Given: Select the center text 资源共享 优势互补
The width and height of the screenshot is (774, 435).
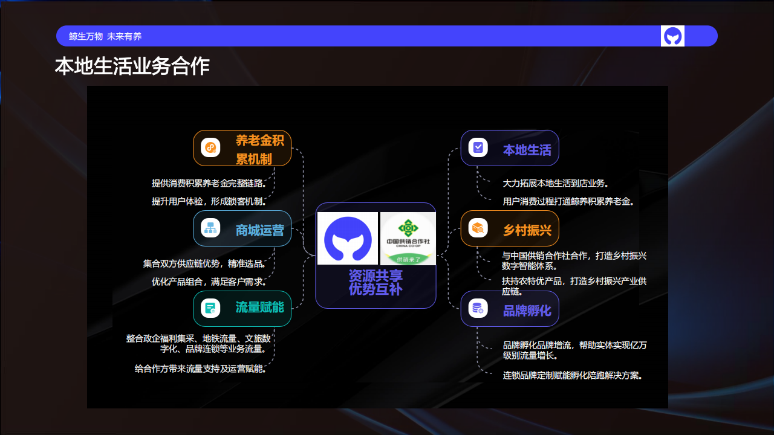Looking at the screenshot, I should (x=376, y=283).
